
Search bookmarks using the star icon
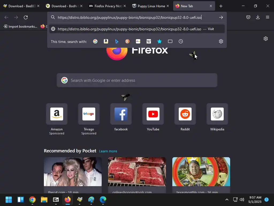[x=159, y=41]
